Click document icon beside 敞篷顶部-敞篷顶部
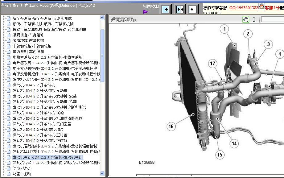 [9, 41]
